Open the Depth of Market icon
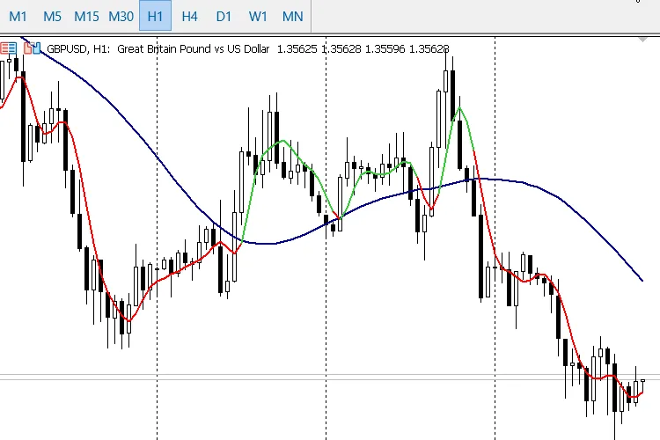Viewport: 660px width, 440px height. [8, 48]
